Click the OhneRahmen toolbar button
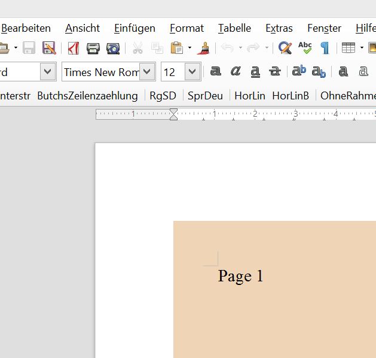 click(348, 96)
